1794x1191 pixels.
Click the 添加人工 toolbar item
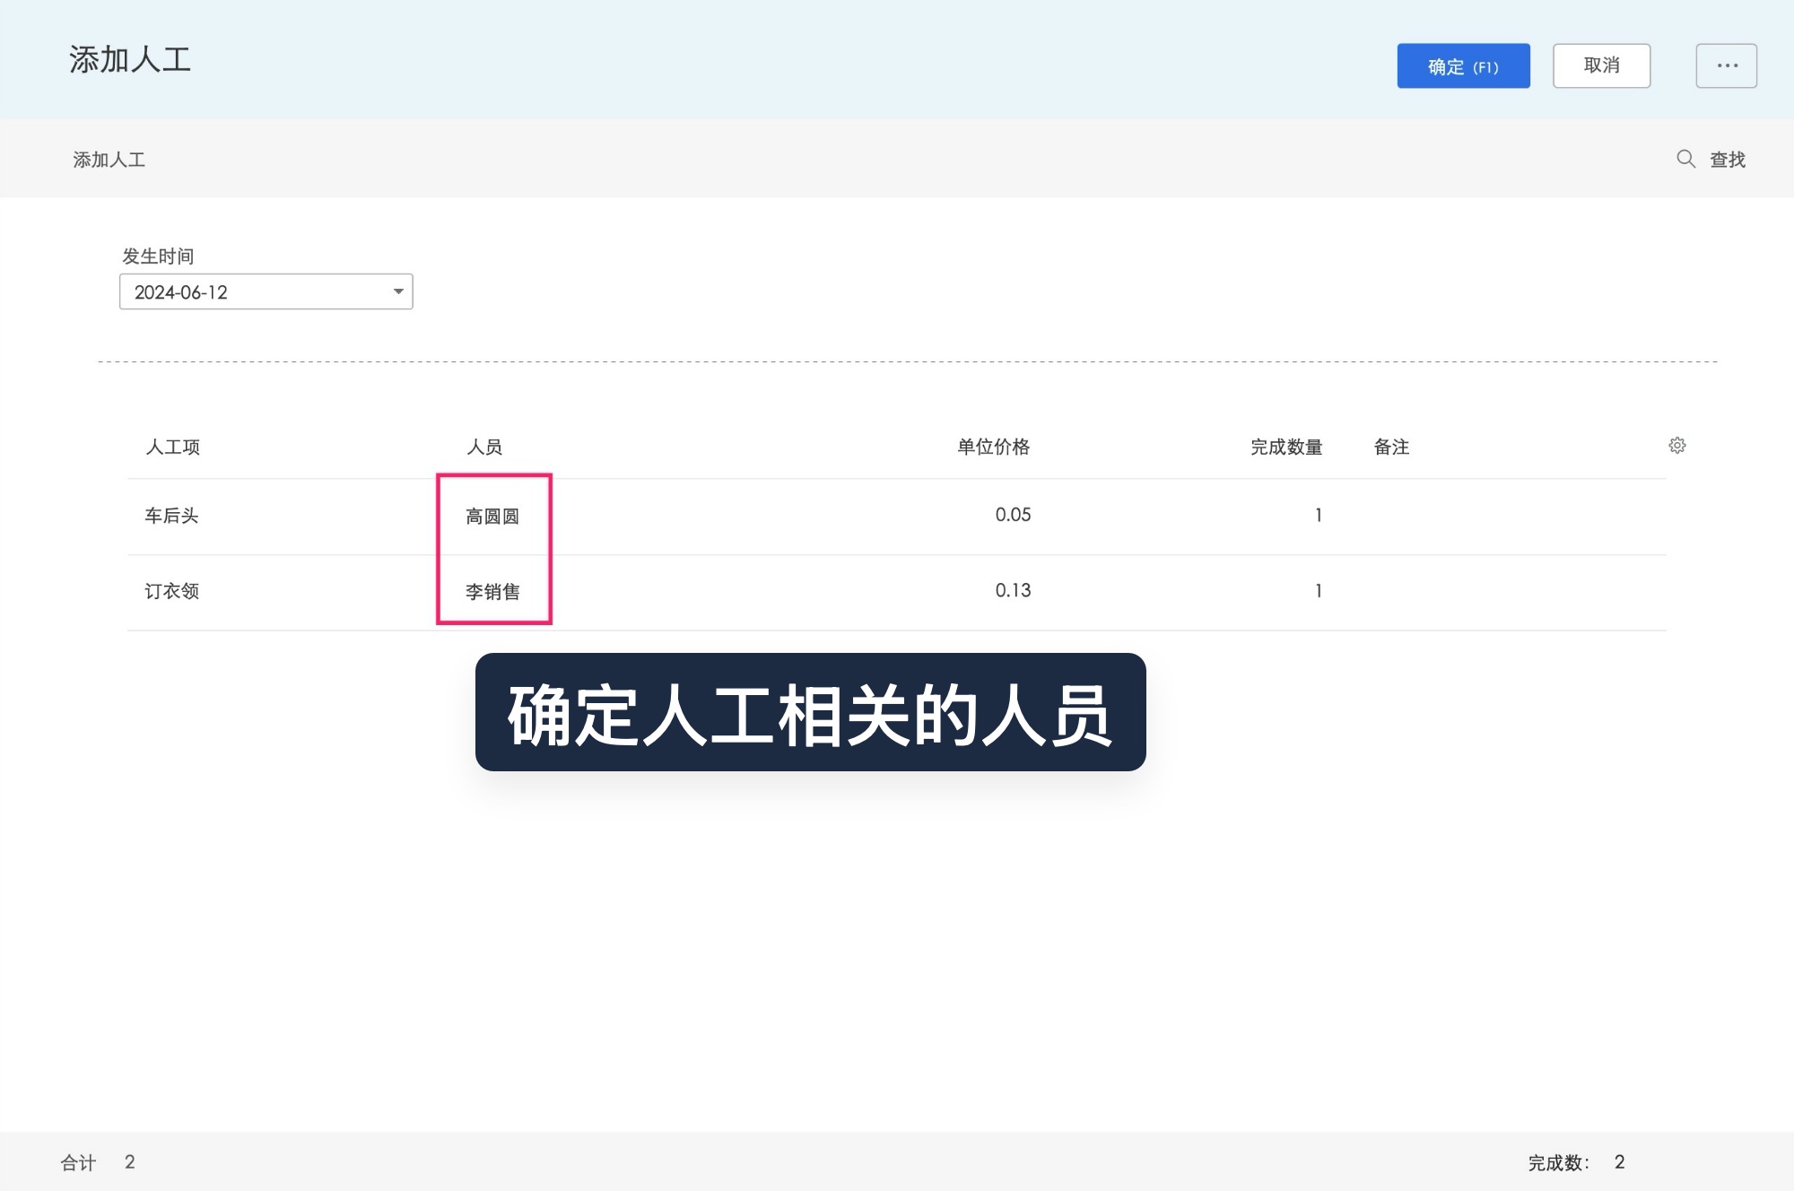(x=109, y=158)
